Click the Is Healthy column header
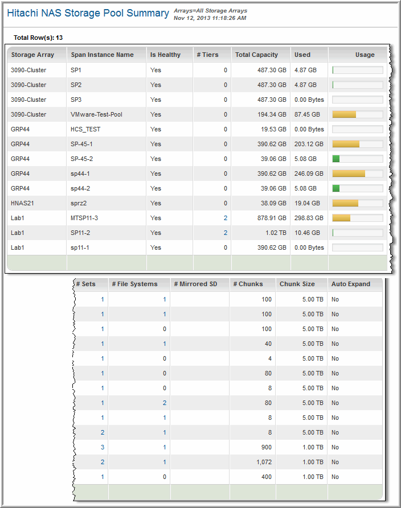401x508 pixels. pyautogui.click(x=165, y=55)
